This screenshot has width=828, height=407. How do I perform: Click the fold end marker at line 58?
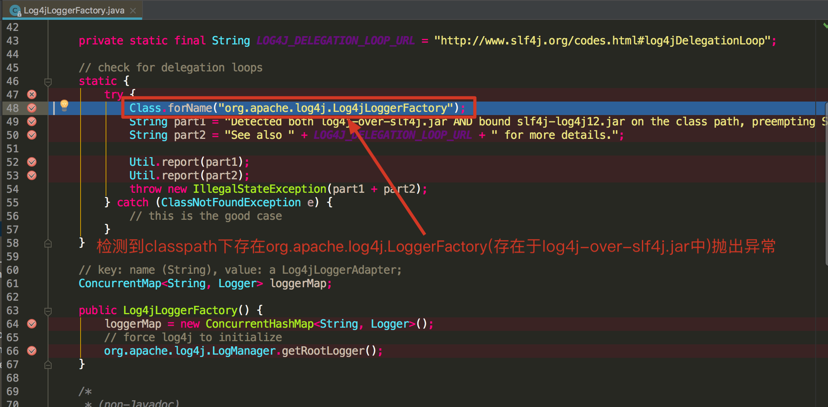[x=48, y=244]
